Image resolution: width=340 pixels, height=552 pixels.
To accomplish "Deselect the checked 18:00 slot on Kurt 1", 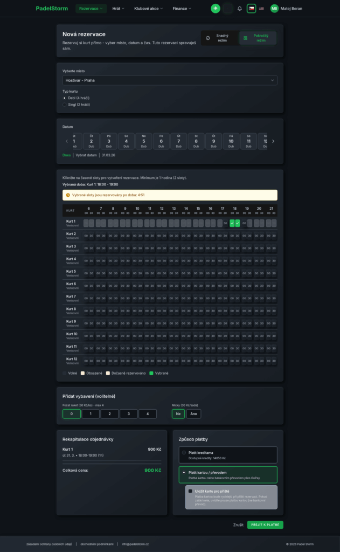I will click(x=232, y=223).
